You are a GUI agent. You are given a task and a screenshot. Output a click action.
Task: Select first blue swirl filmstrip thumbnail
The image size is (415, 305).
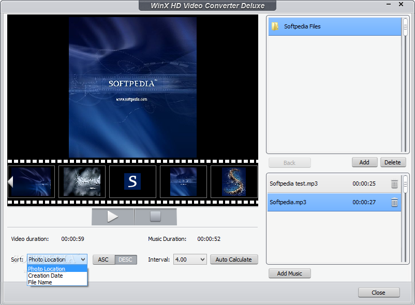(x=31, y=182)
